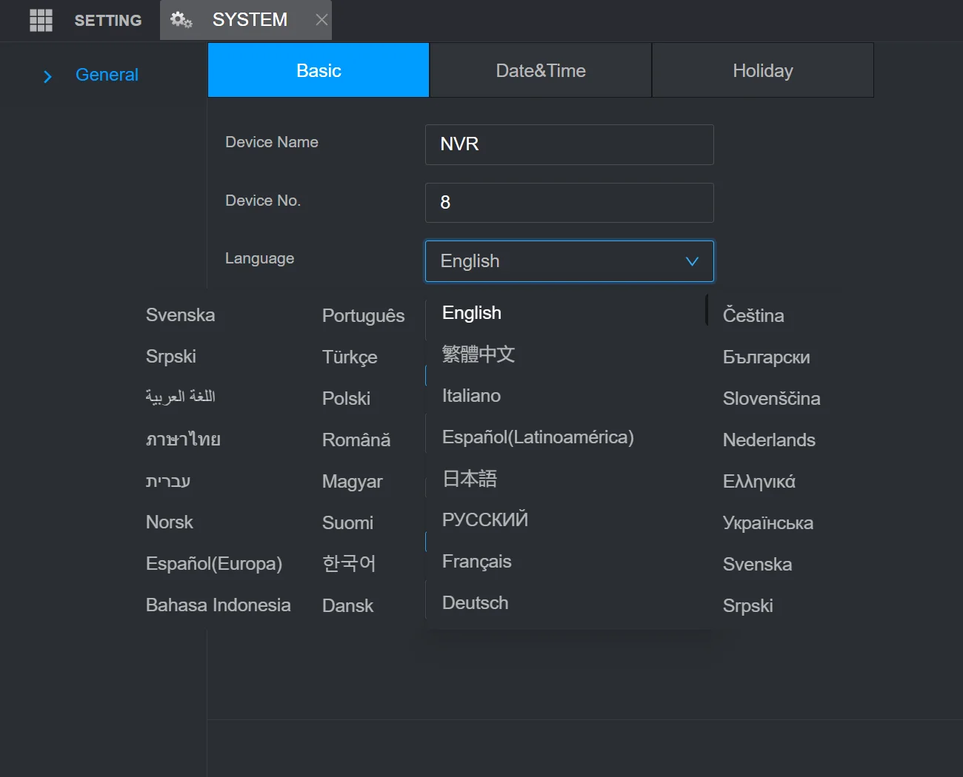Click the app grid icon top-left
The image size is (963, 777).
tap(41, 20)
